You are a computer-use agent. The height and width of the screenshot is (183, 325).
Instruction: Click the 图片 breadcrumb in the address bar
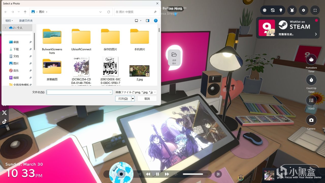[42, 12]
